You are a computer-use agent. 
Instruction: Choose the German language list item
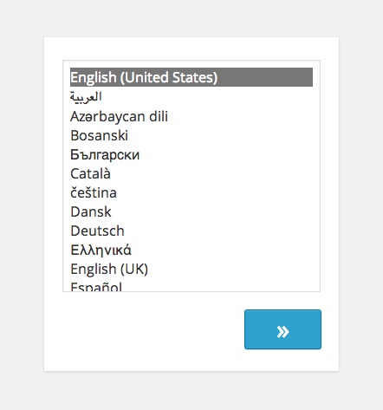(191, 231)
